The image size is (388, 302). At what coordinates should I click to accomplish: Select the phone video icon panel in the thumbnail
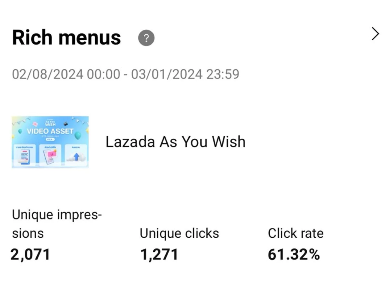click(x=50, y=155)
